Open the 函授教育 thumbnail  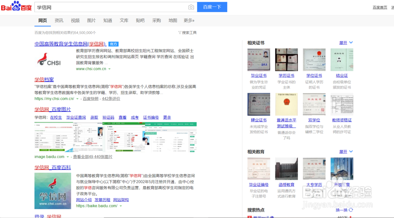pos(286,169)
